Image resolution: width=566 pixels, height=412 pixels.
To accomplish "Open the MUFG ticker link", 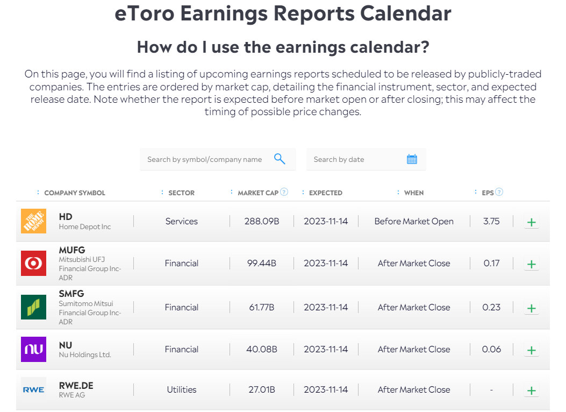I will click(x=72, y=250).
